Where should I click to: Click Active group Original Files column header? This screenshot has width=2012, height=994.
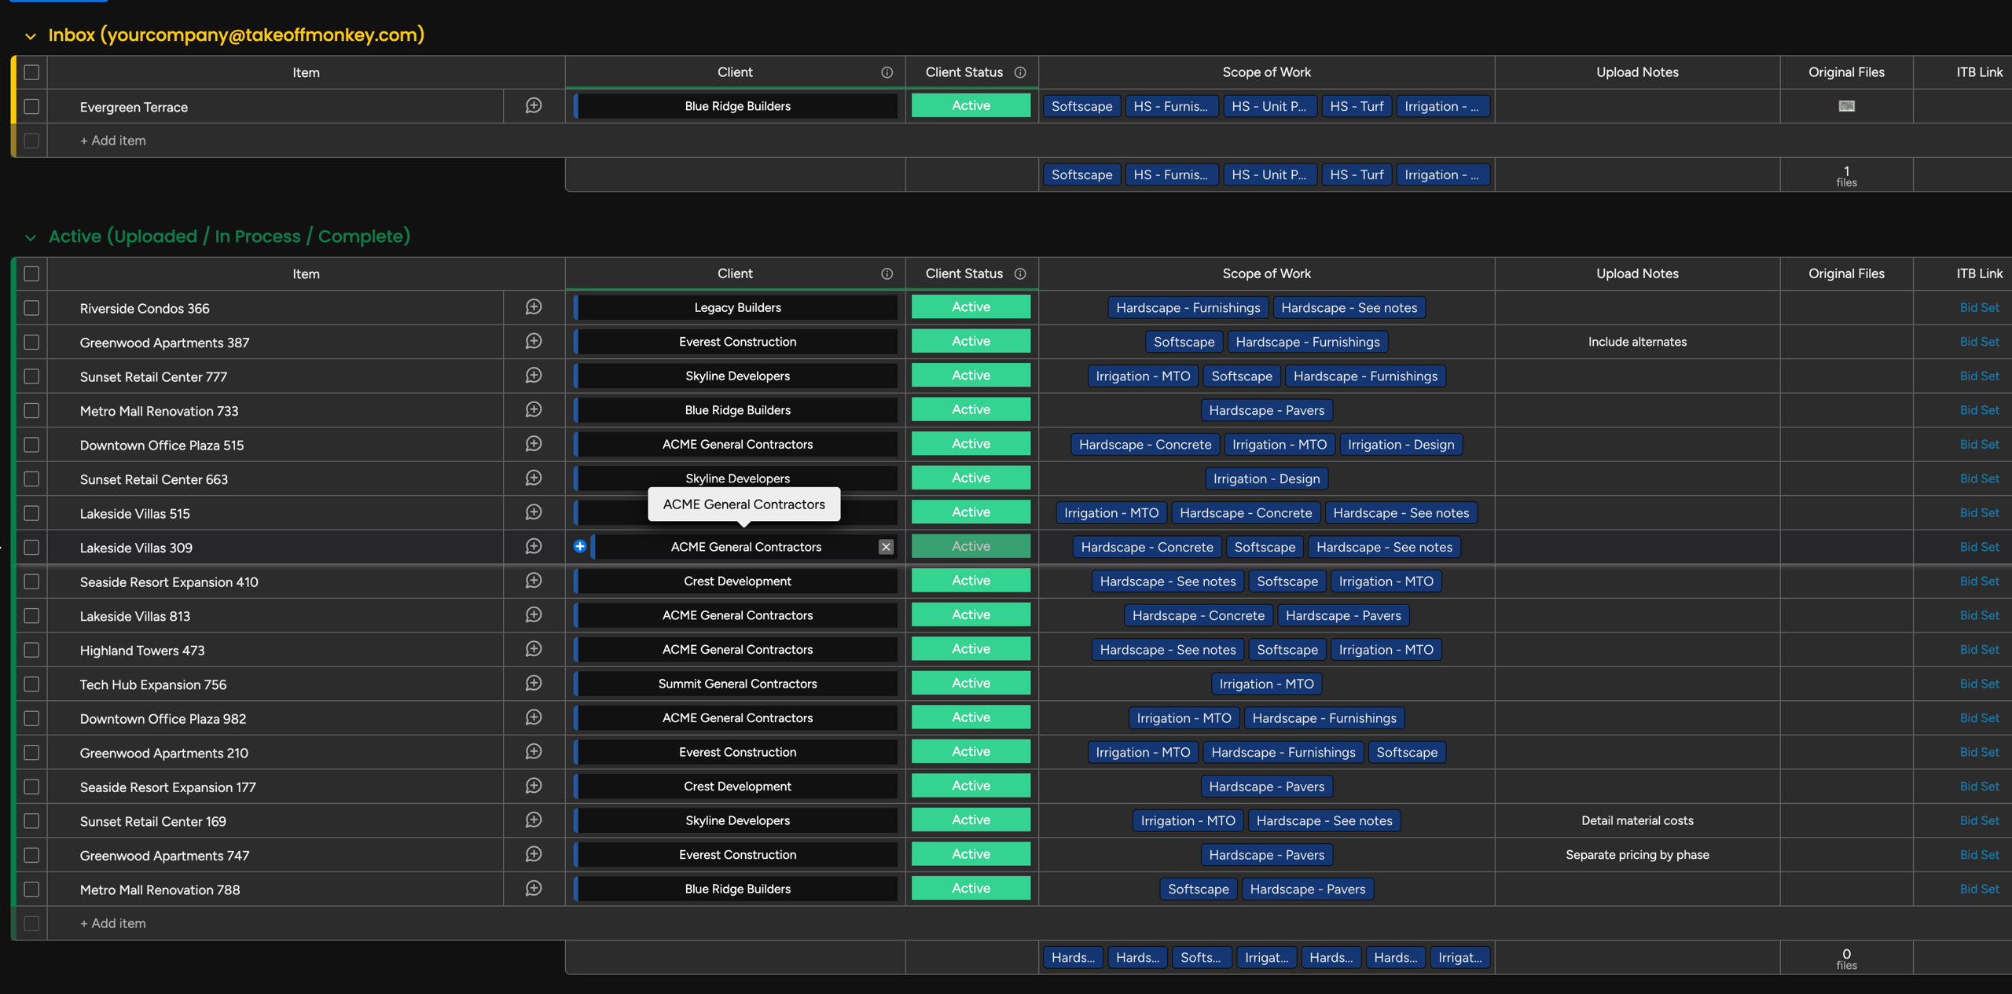(x=1846, y=273)
